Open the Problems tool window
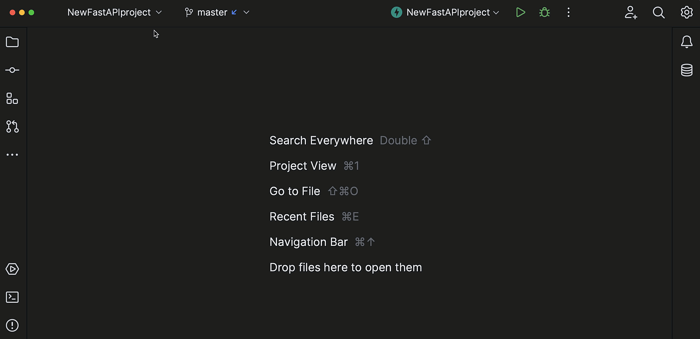700x339 pixels. 12,326
